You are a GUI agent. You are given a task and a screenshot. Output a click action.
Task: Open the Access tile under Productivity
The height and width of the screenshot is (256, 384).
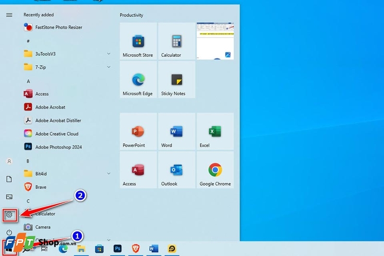[138, 170]
